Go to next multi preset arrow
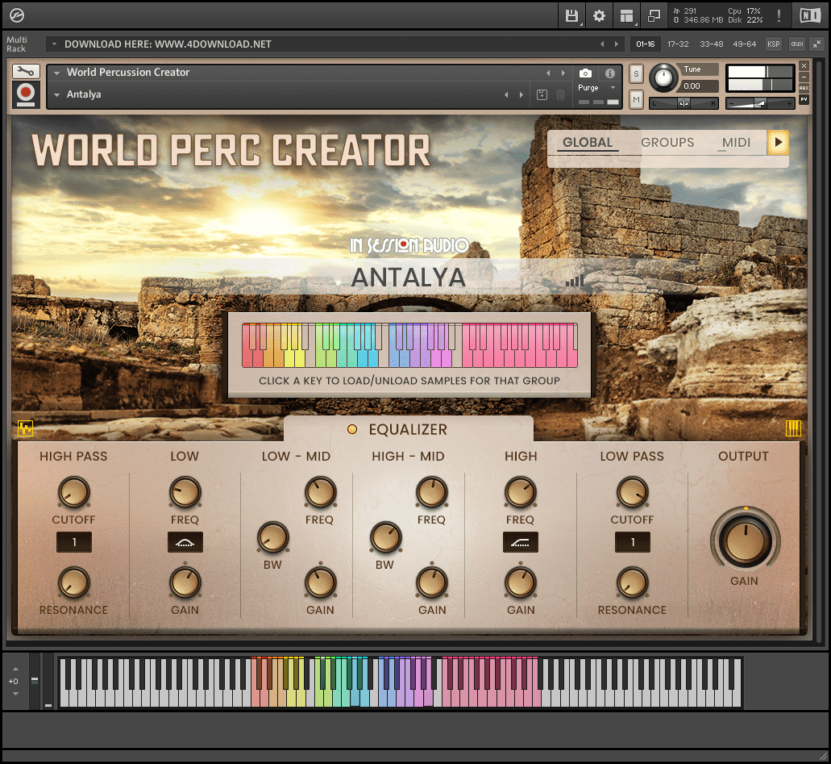 point(617,44)
